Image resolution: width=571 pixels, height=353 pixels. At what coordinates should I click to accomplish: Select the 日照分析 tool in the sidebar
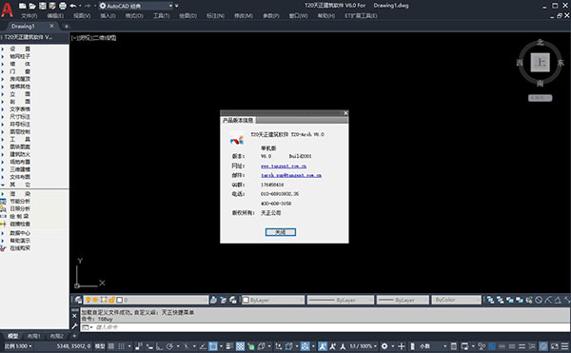20,209
